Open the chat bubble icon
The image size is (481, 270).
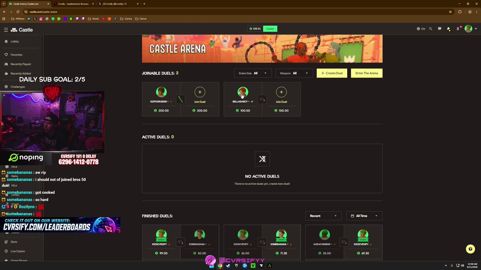440,29
